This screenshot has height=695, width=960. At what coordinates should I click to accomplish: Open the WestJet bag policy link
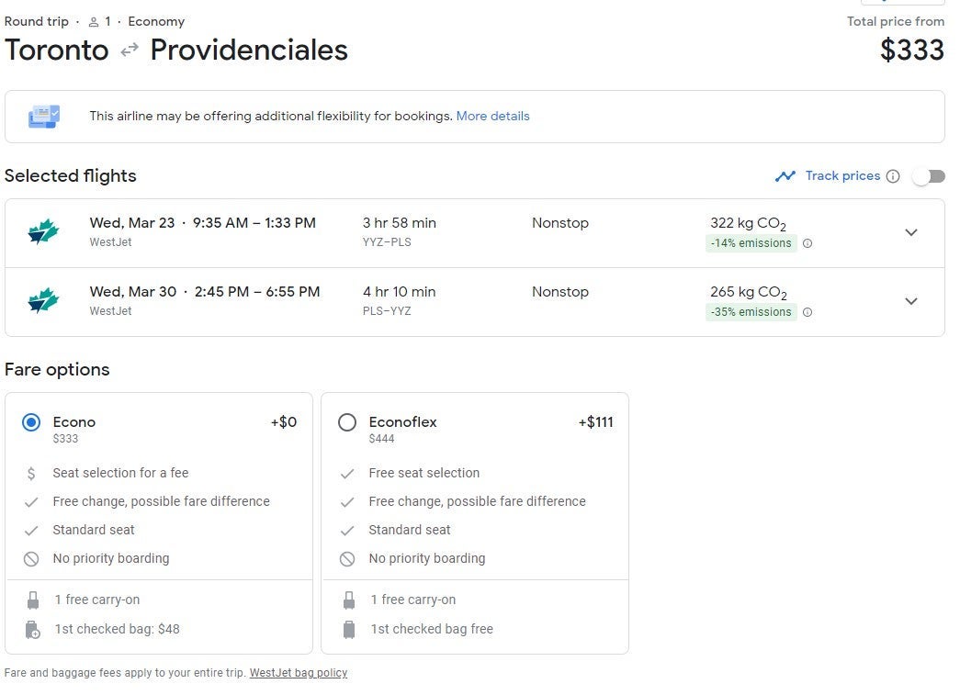[299, 673]
